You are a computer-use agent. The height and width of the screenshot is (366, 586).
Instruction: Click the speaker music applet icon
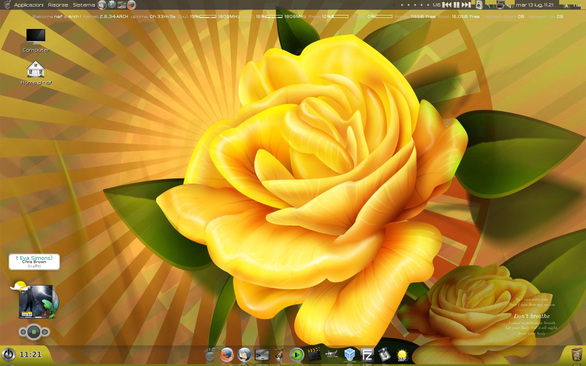pyautogui.click(x=479, y=5)
